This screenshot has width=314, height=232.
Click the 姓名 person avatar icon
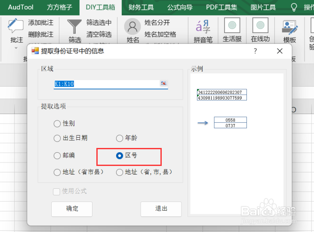[132, 26]
